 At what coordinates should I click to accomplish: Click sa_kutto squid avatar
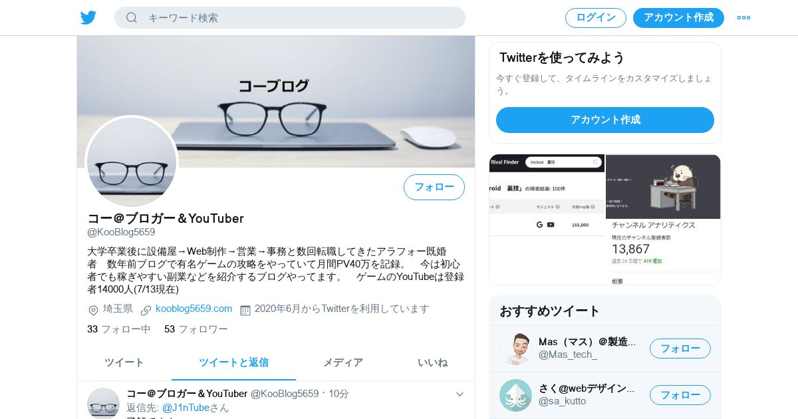[x=515, y=395]
